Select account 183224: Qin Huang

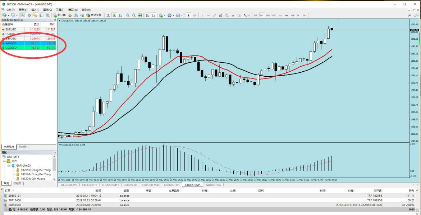pyautogui.click(x=33, y=178)
